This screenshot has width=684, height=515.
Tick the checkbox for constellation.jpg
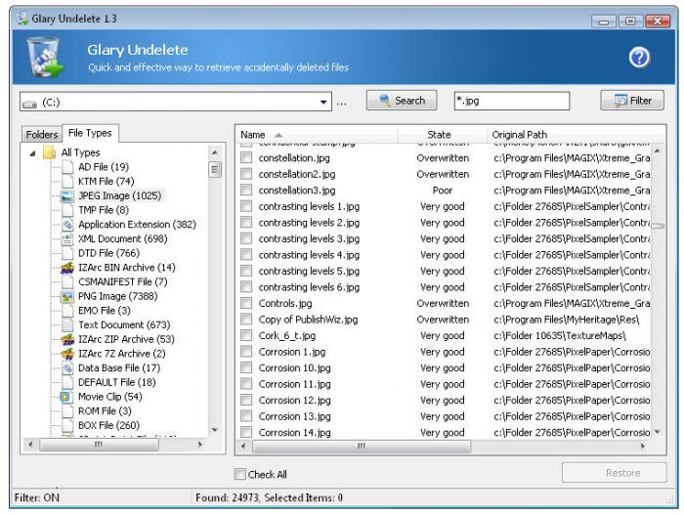tap(247, 157)
